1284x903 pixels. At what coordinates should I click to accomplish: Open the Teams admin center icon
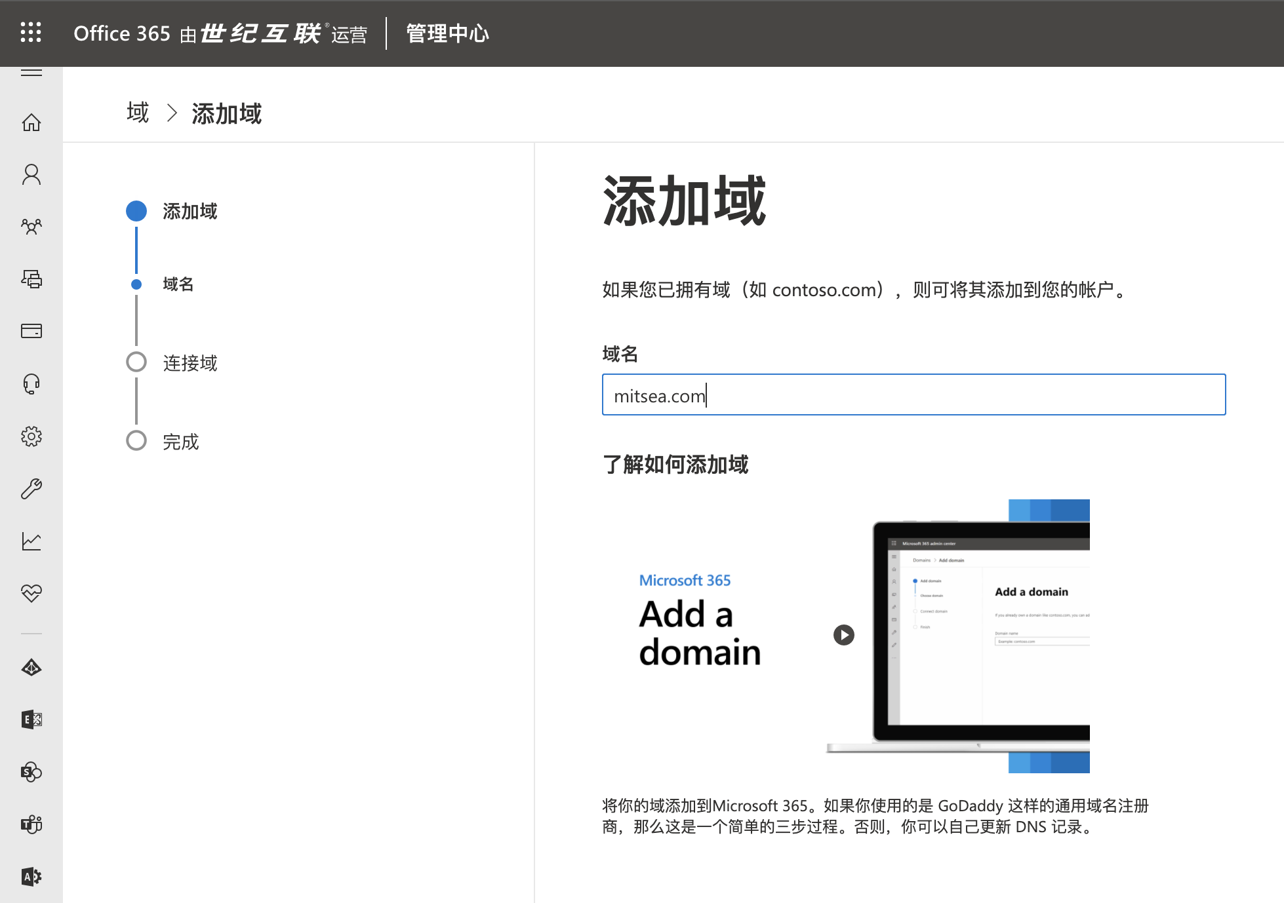pyautogui.click(x=31, y=824)
